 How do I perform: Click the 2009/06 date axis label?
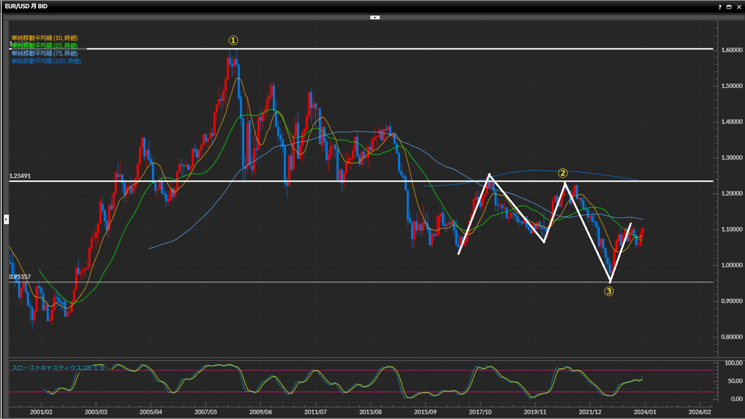(260, 412)
